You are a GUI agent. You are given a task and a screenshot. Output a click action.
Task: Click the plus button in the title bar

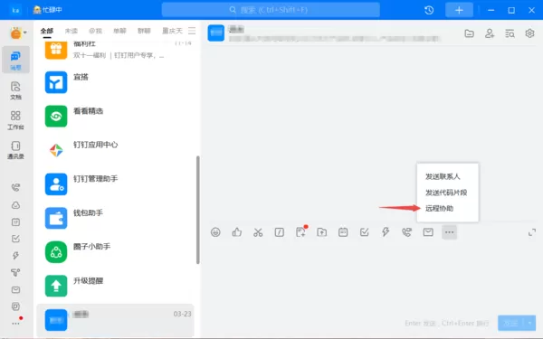pos(459,10)
